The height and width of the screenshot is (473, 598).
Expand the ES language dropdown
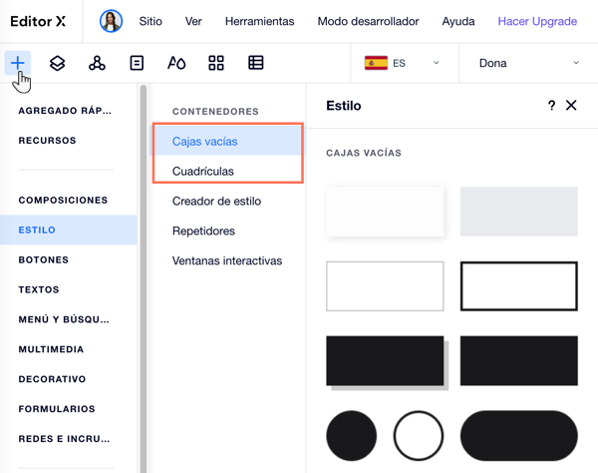[x=403, y=63]
